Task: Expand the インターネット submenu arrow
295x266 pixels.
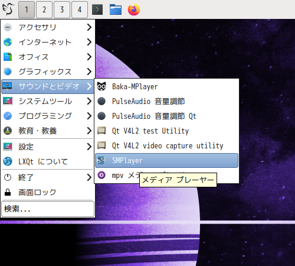Action: [x=89, y=42]
